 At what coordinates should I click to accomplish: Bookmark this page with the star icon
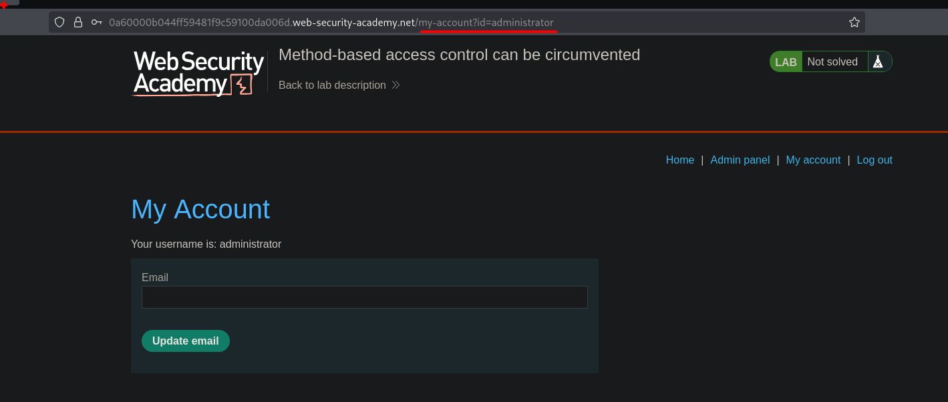854,22
